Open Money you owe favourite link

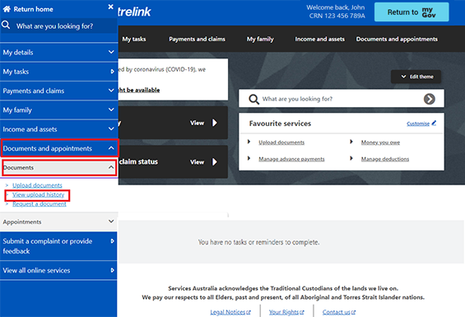pos(380,142)
